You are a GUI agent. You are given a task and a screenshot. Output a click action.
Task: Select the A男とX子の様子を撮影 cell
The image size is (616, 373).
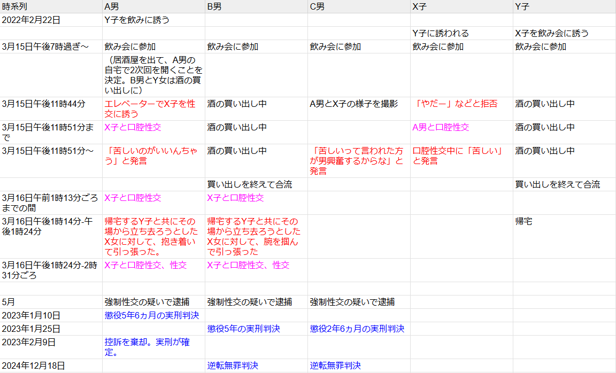pos(359,109)
